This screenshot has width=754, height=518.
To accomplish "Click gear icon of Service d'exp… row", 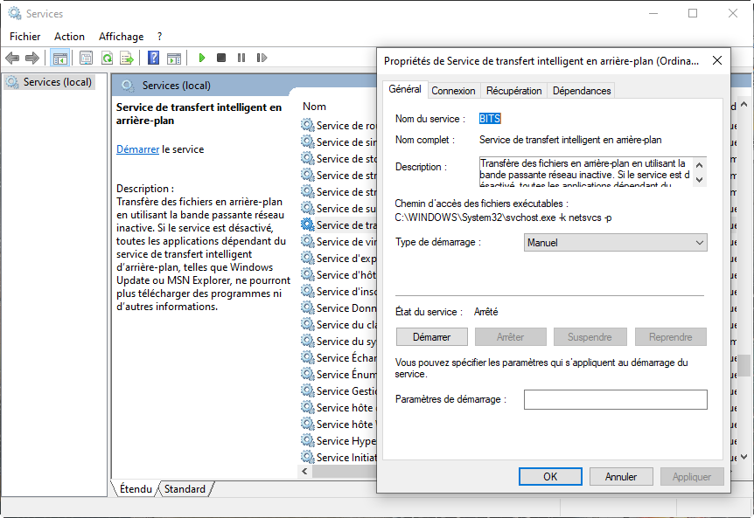I will coord(308,258).
